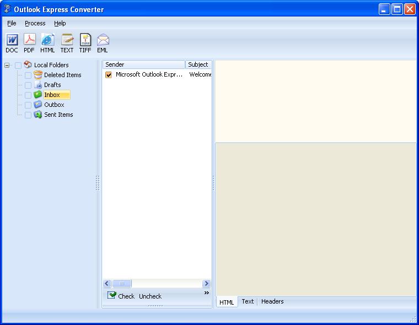Image resolution: width=419 pixels, height=325 pixels.
Task: Click the TIFF conversion icon
Action: click(85, 40)
